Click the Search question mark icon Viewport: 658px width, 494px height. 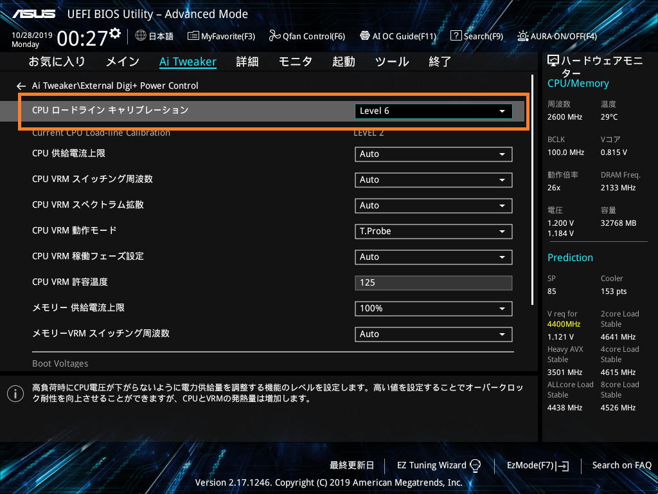(456, 36)
